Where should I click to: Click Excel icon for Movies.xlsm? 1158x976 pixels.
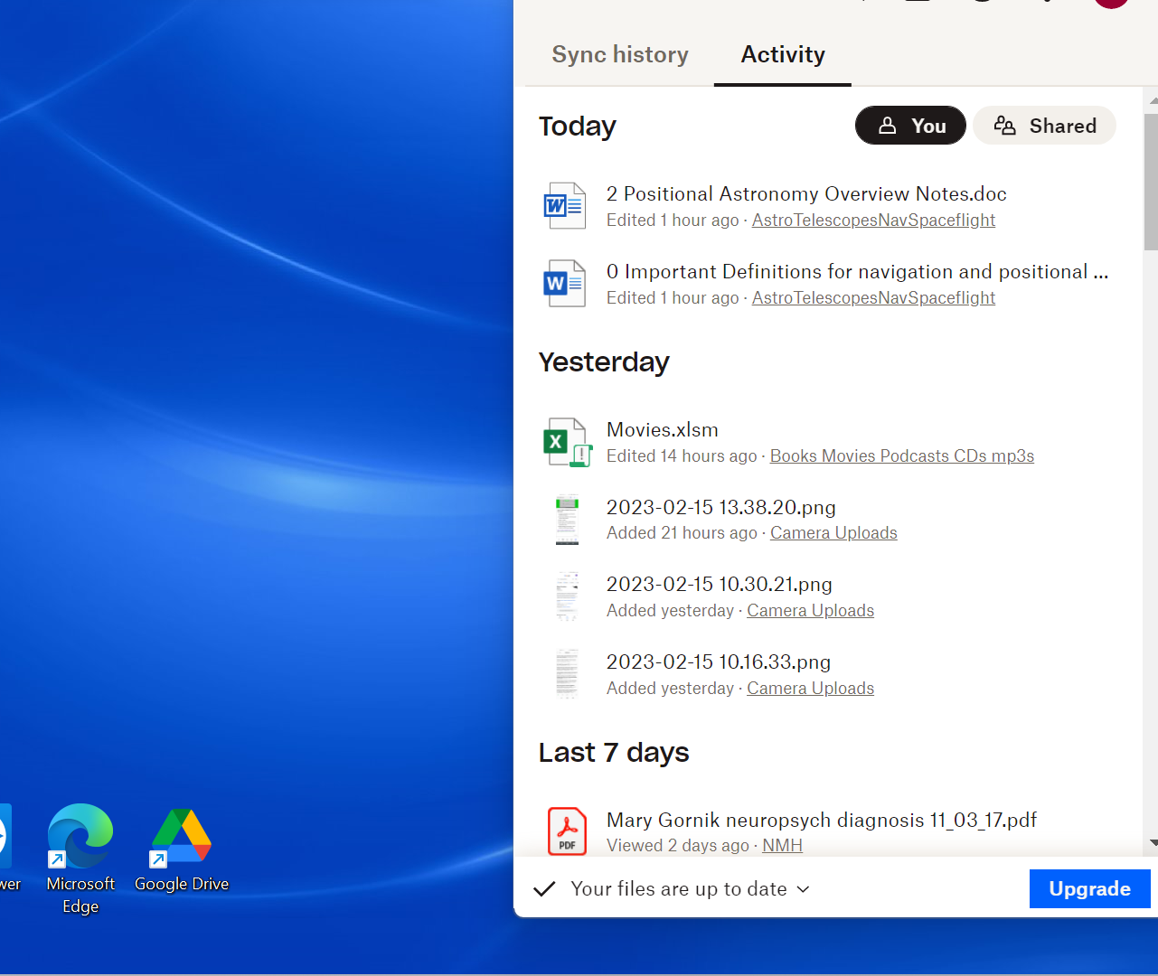567,442
